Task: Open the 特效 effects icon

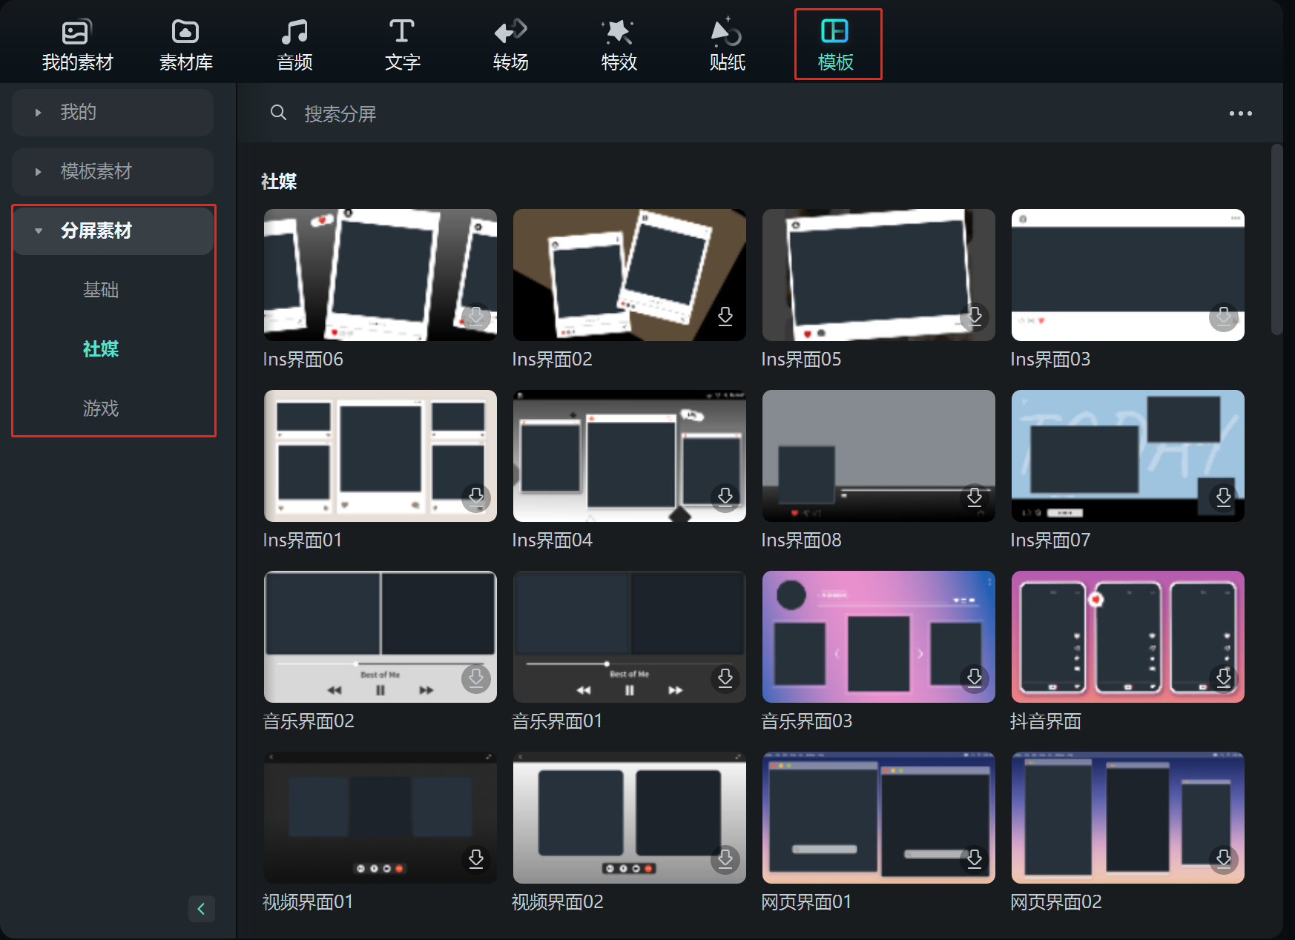Action: pyautogui.click(x=619, y=33)
